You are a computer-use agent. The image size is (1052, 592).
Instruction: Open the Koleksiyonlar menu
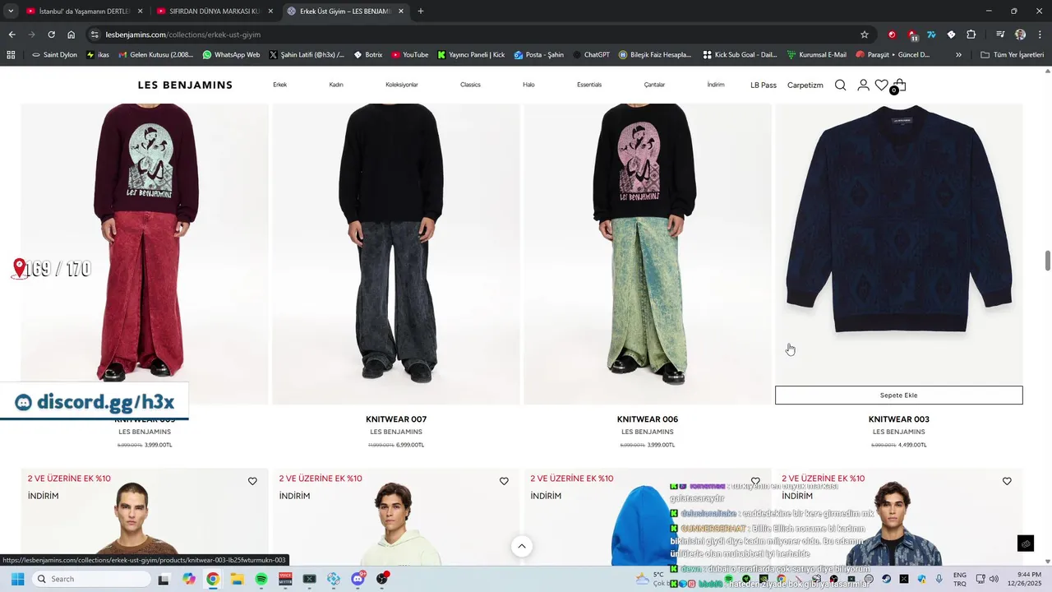click(x=402, y=85)
